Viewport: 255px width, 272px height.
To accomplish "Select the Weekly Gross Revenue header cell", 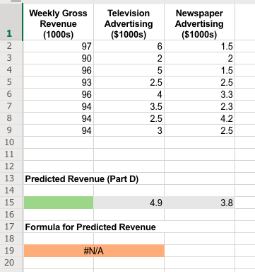I will tap(58, 22).
